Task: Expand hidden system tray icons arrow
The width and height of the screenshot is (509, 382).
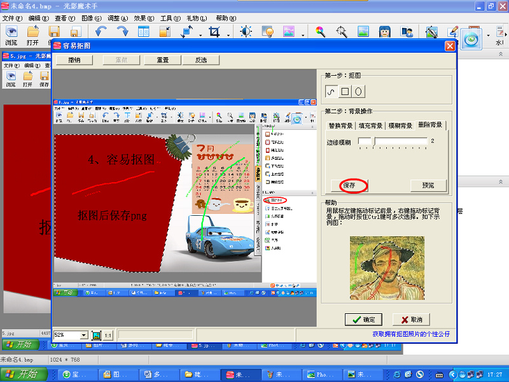Action: tap(452, 374)
